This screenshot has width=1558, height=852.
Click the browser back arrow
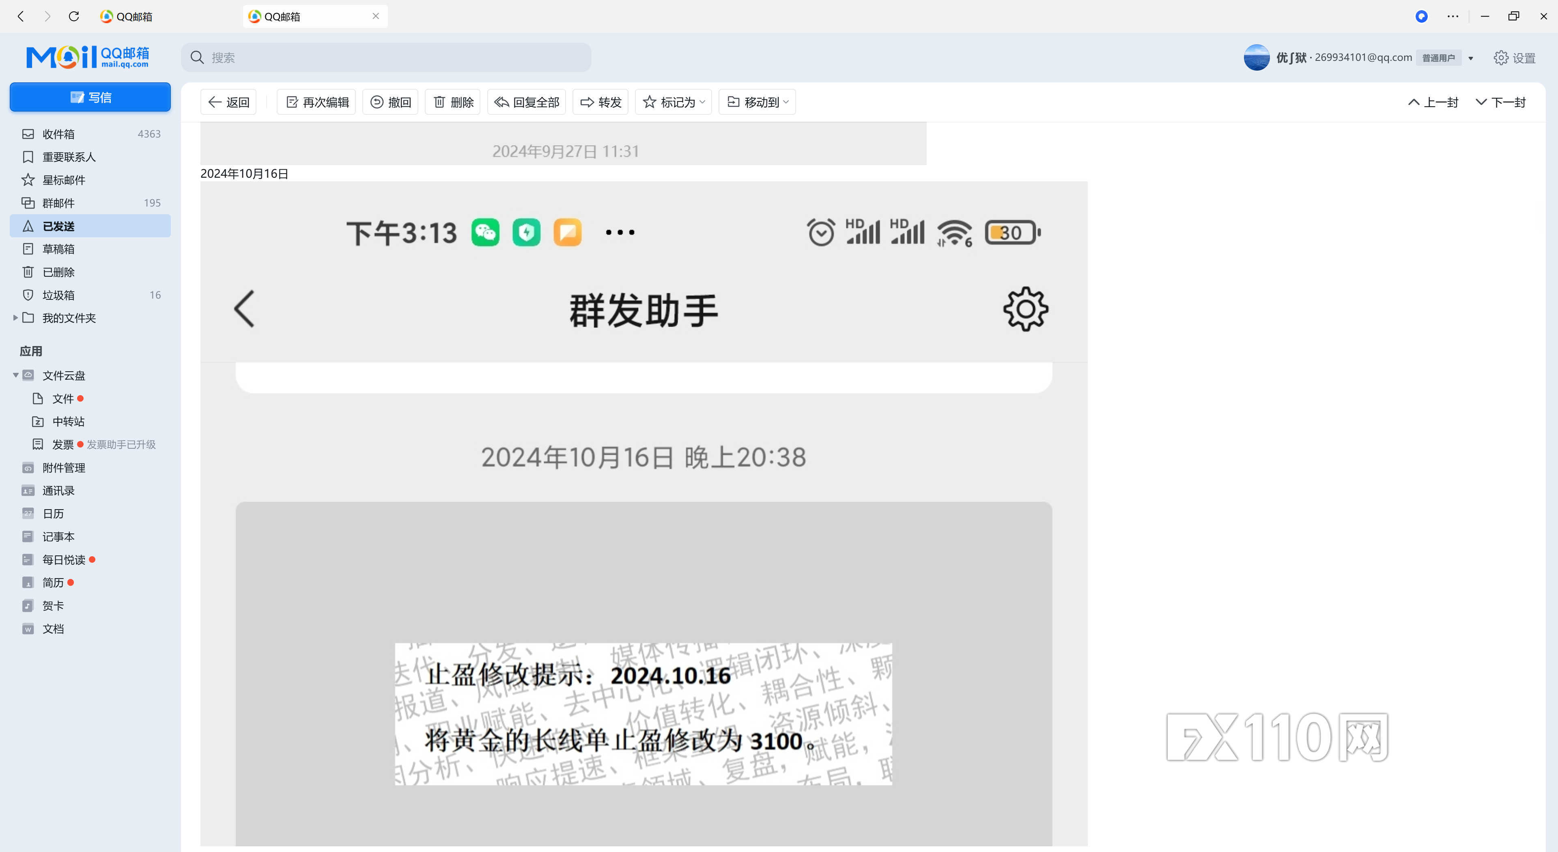(21, 16)
